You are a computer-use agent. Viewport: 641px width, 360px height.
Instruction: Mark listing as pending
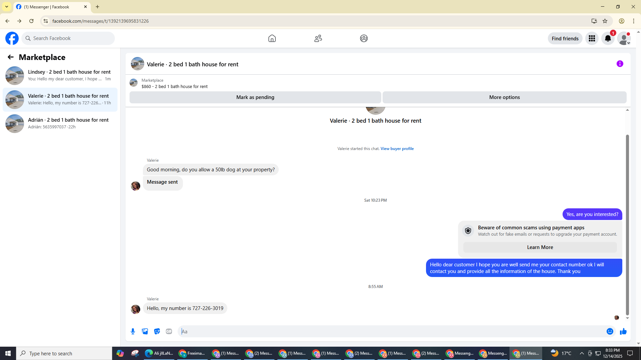(255, 97)
